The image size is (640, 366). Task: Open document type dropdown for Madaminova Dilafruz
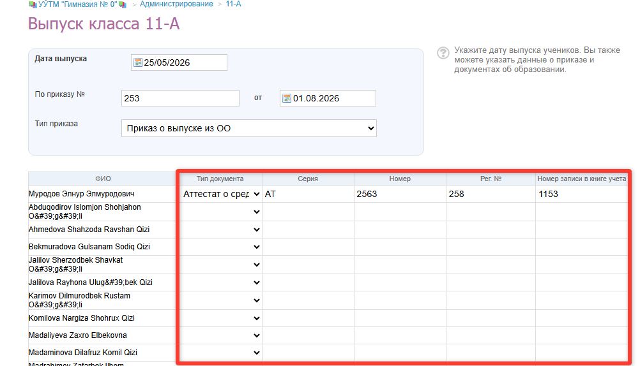tap(221, 353)
